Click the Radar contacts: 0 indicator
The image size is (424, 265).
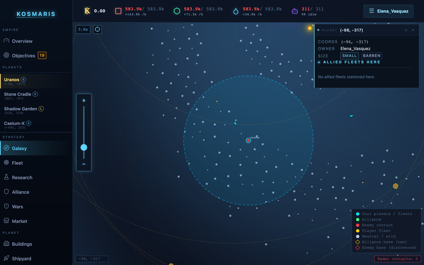click(x=397, y=259)
